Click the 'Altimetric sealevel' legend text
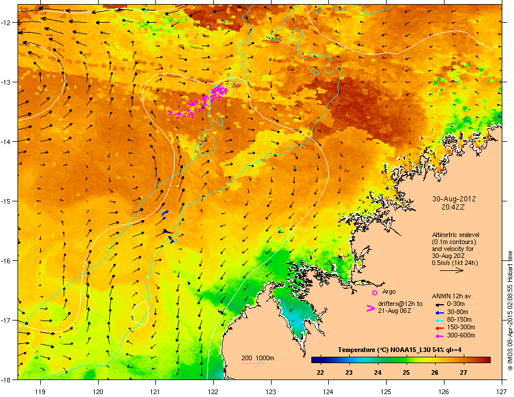Viewport: 514px width, 397px height. [456, 235]
